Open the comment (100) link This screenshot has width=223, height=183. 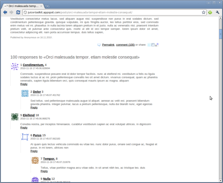(125, 45)
